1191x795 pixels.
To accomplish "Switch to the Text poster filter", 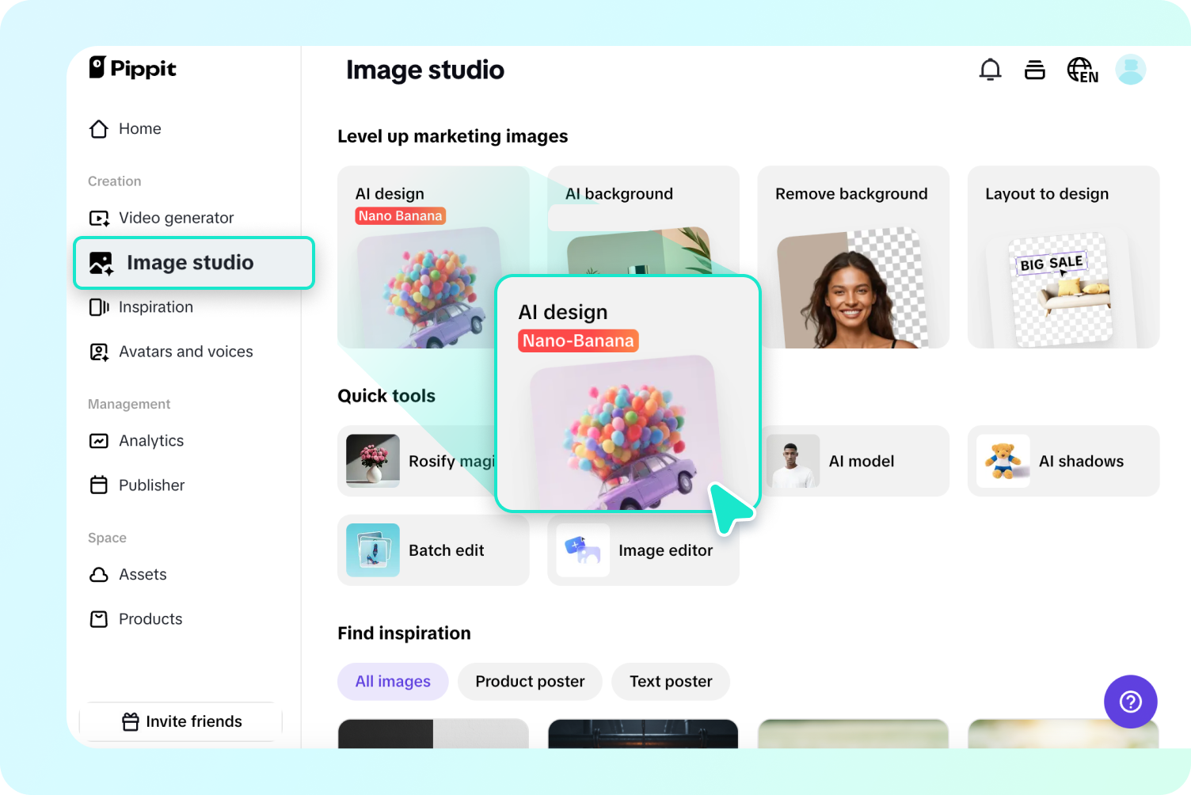I will (x=670, y=682).
